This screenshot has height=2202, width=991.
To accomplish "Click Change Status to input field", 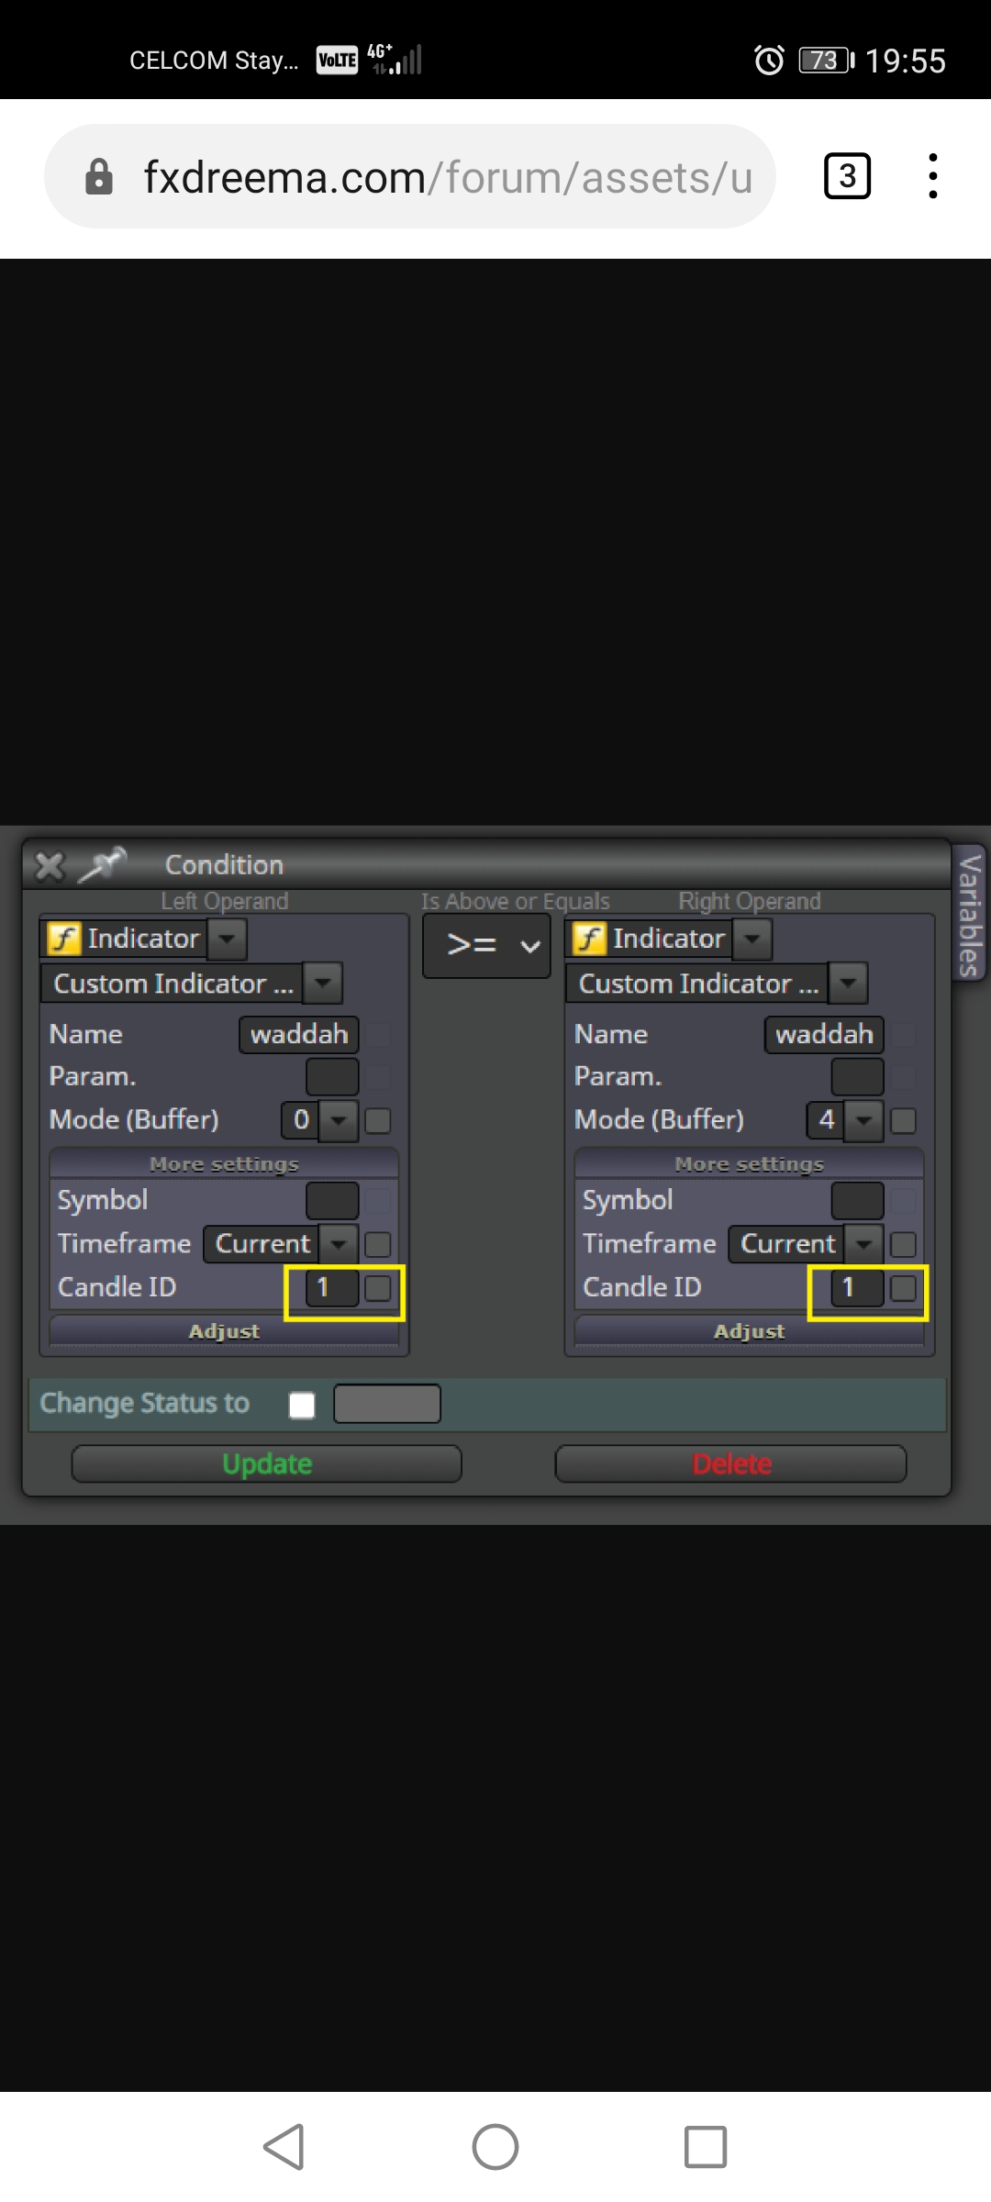I will click(x=387, y=1404).
